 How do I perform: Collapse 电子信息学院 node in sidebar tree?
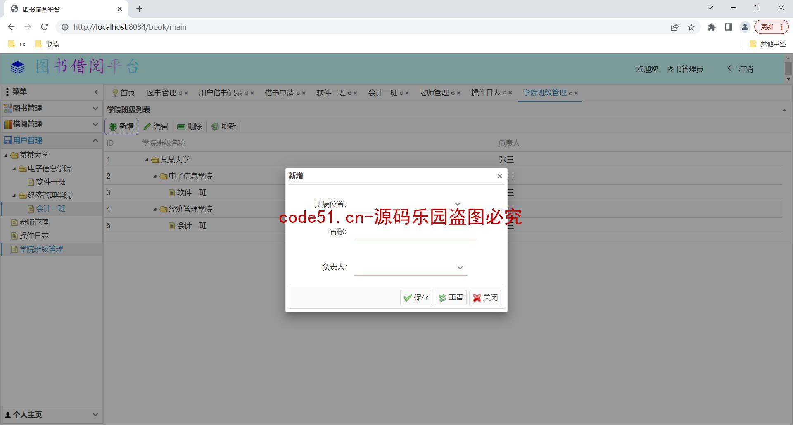(14, 169)
